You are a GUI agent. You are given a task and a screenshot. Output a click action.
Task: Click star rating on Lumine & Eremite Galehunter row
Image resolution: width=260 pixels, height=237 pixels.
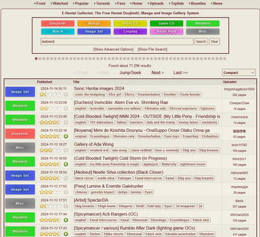coord(49,192)
